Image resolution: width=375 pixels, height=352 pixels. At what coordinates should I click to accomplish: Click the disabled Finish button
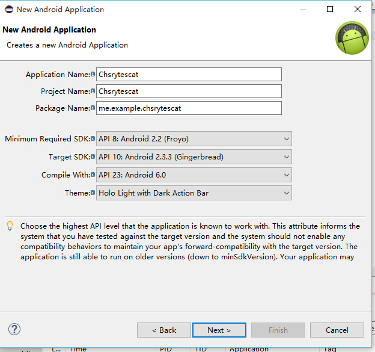(278, 330)
